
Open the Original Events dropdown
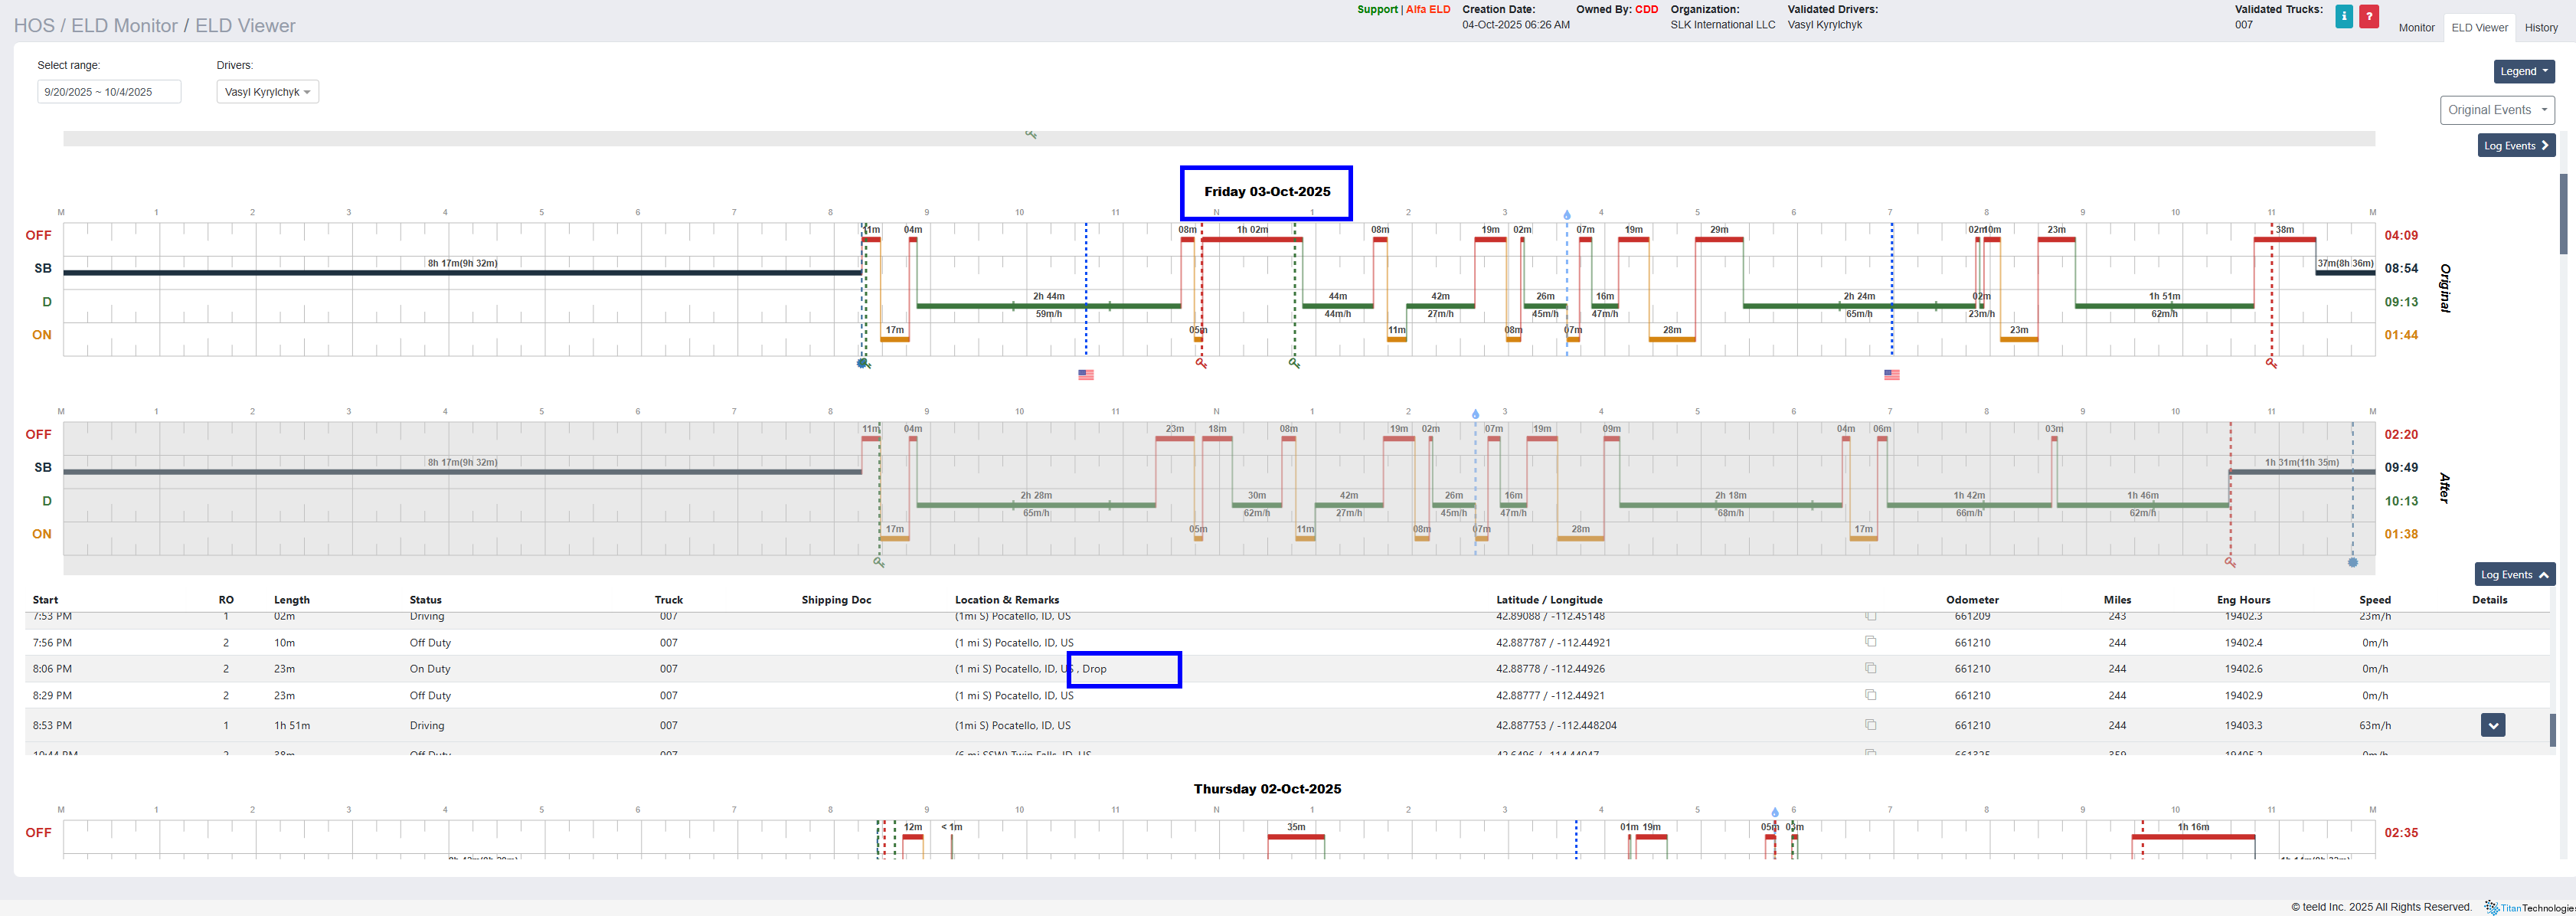pos(2496,110)
